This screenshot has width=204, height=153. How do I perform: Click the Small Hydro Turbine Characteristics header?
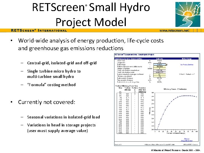pos(128,59)
